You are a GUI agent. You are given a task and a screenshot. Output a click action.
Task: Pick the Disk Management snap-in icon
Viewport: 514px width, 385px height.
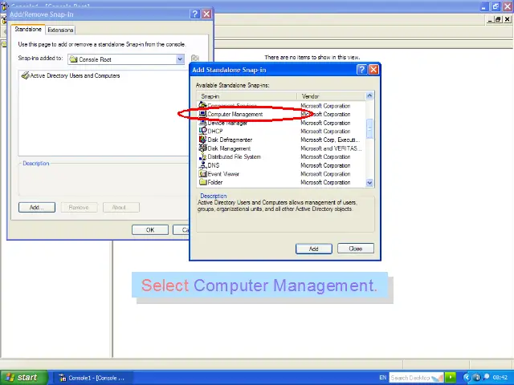tap(202, 148)
